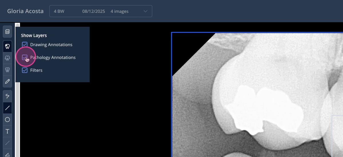The height and width of the screenshot is (157, 343).
Task: Select the freehand squiggle tool
Action: pos(7,96)
